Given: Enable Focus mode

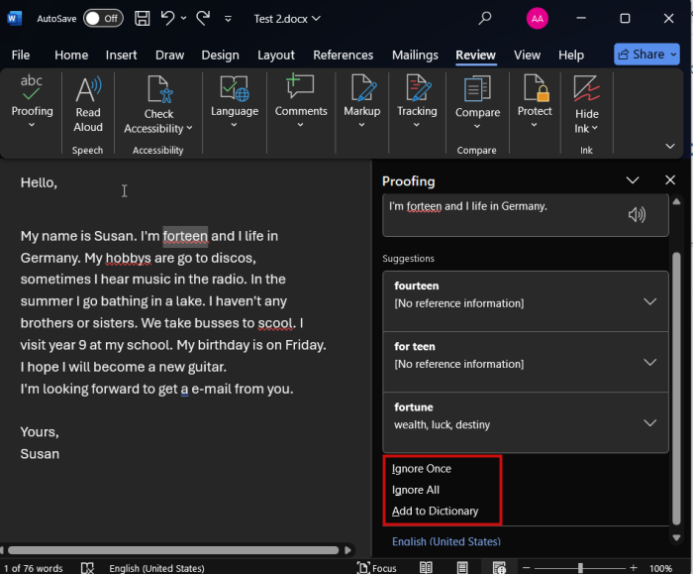Looking at the screenshot, I should [377, 568].
